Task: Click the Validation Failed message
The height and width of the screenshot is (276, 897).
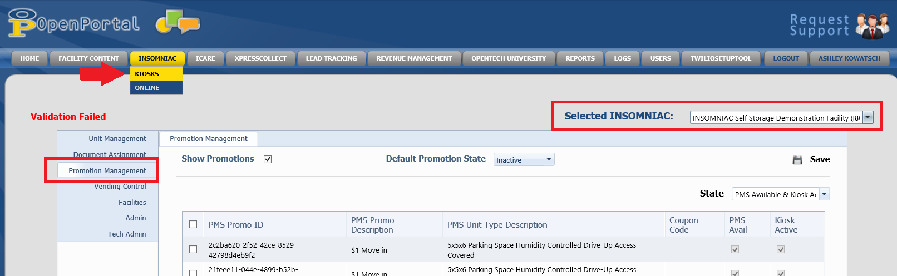Action: [68, 117]
